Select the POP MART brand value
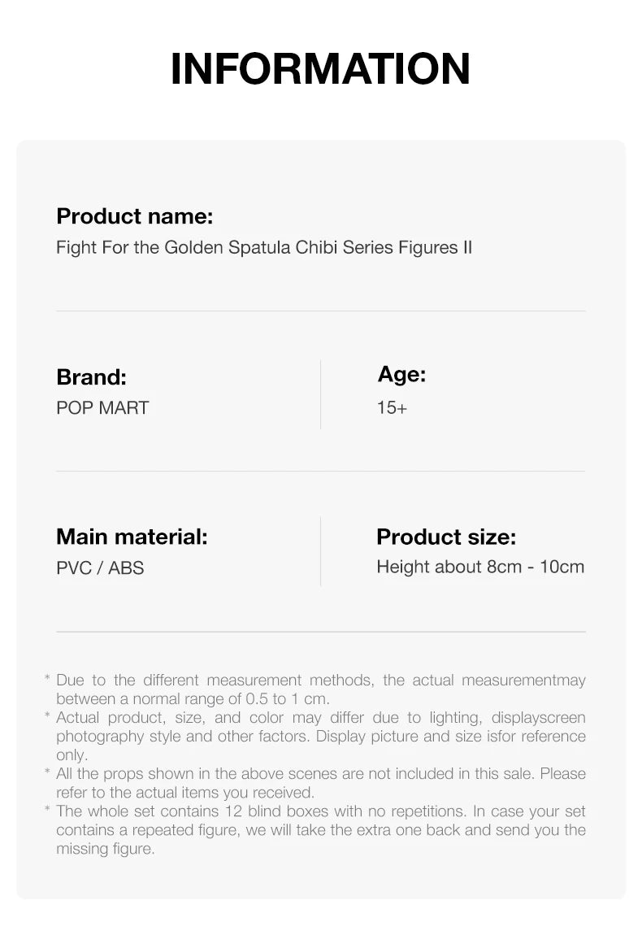 click(102, 408)
